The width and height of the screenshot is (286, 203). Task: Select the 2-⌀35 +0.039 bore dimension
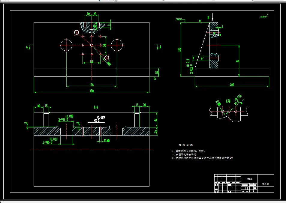click(50, 141)
